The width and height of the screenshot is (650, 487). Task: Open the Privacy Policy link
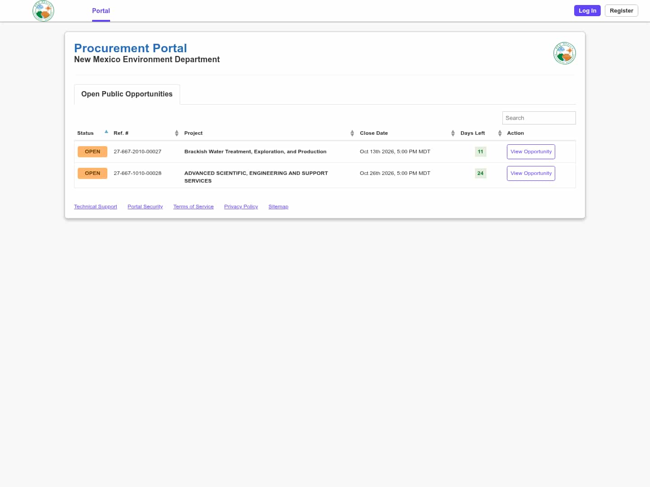(241, 207)
